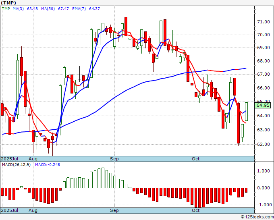Click the Sep label on price chart axis
Viewport: 274px width, 220px height.
tap(114, 159)
